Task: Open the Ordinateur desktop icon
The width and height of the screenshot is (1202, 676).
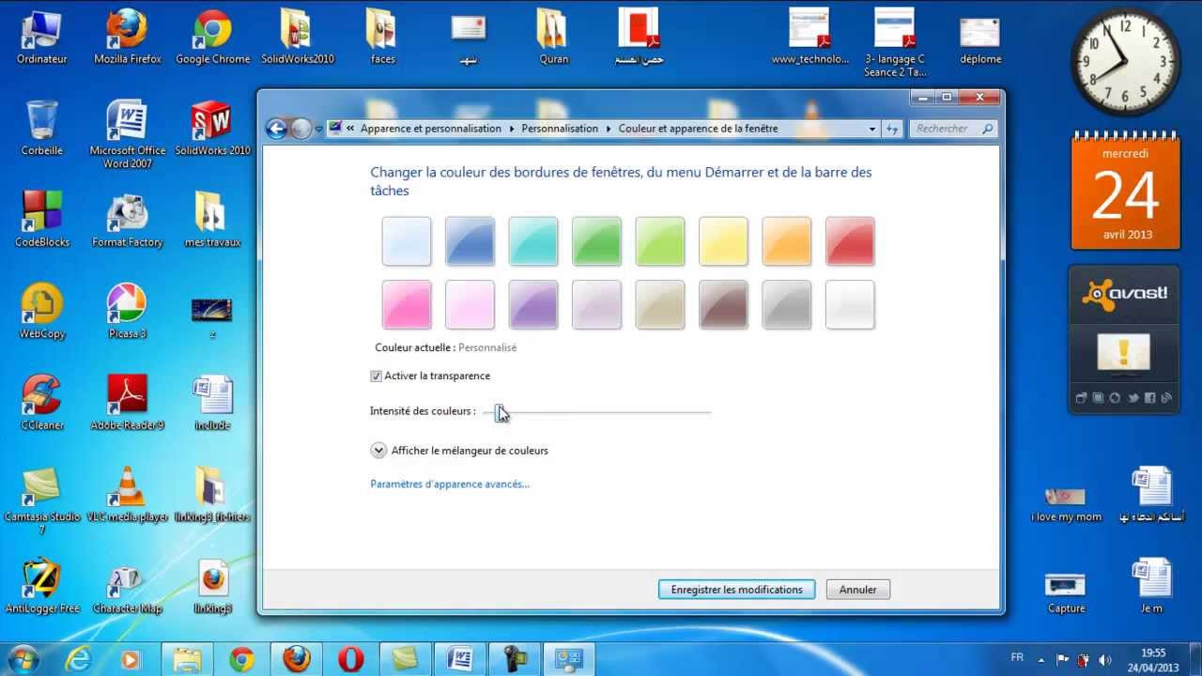Action: pos(42,37)
